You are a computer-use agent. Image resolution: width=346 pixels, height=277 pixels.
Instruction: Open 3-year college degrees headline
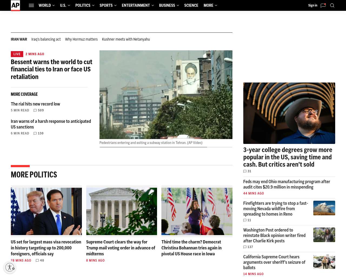[288, 157]
